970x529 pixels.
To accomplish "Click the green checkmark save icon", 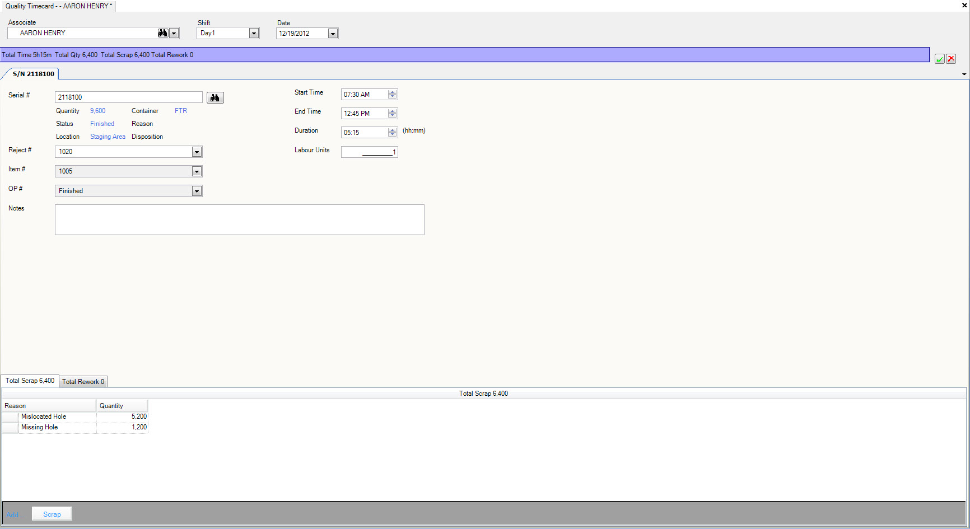I will click(x=940, y=59).
